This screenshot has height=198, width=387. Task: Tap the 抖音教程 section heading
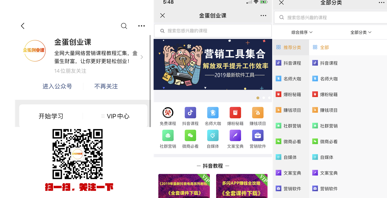pos(213,166)
